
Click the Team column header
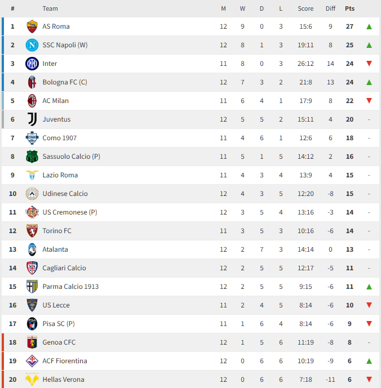point(50,8)
